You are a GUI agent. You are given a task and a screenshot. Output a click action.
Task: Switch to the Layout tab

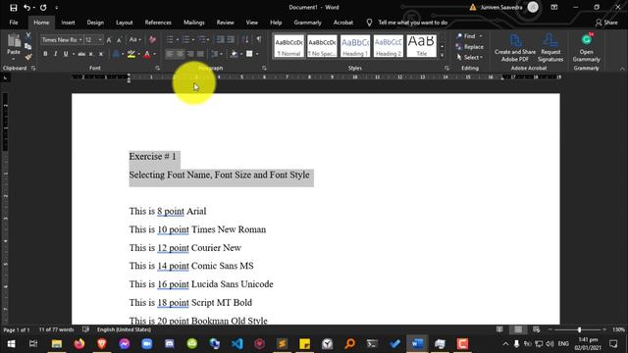tap(125, 23)
